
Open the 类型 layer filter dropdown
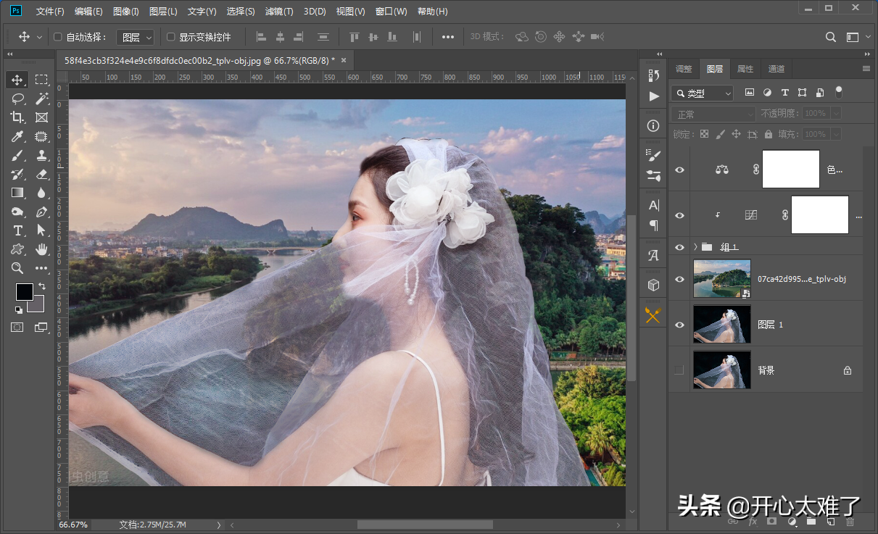(x=702, y=93)
